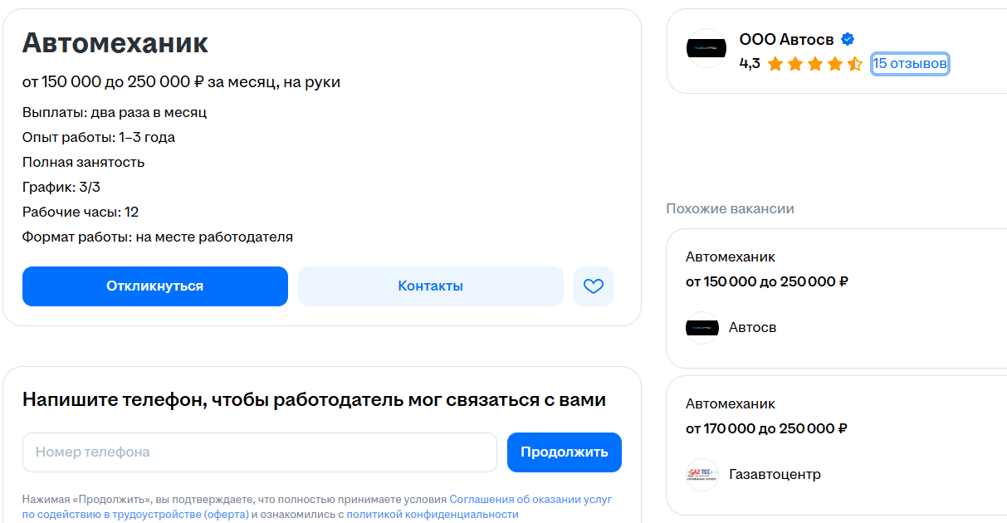Click the Газавтоцентр employer name
This screenshot has height=523, width=1007.
tap(775, 475)
